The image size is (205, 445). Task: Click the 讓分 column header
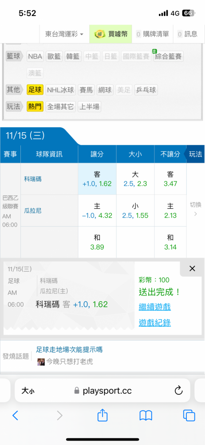97,154
